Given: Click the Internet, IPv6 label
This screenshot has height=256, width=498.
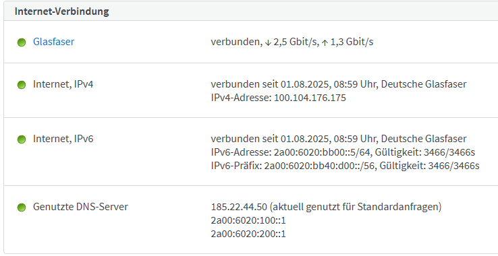Looking at the screenshot, I should [63, 139].
